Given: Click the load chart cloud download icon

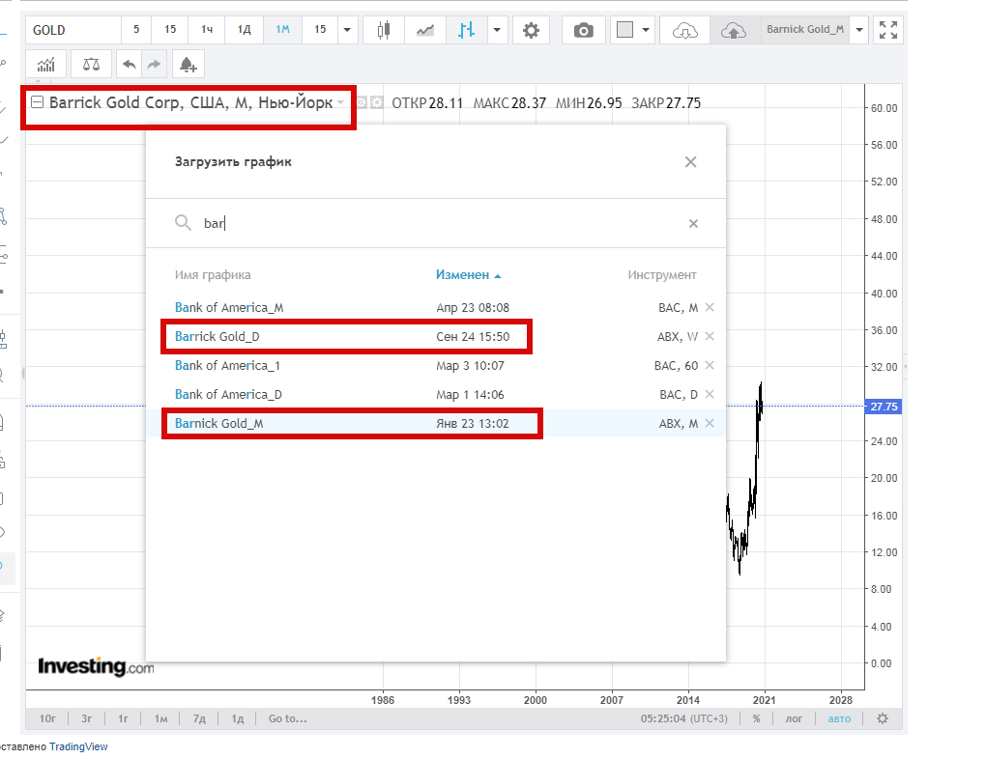Looking at the screenshot, I should point(684,30).
